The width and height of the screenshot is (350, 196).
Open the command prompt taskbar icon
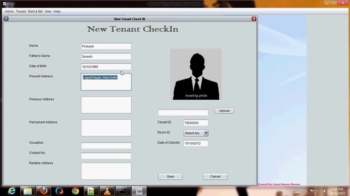[x=123, y=191]
